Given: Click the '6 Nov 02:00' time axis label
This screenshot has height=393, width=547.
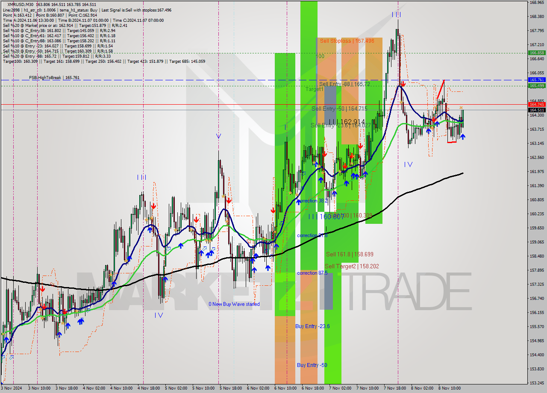Looking at the screenshot, I should pyautogui.click(x=259, y=388).
